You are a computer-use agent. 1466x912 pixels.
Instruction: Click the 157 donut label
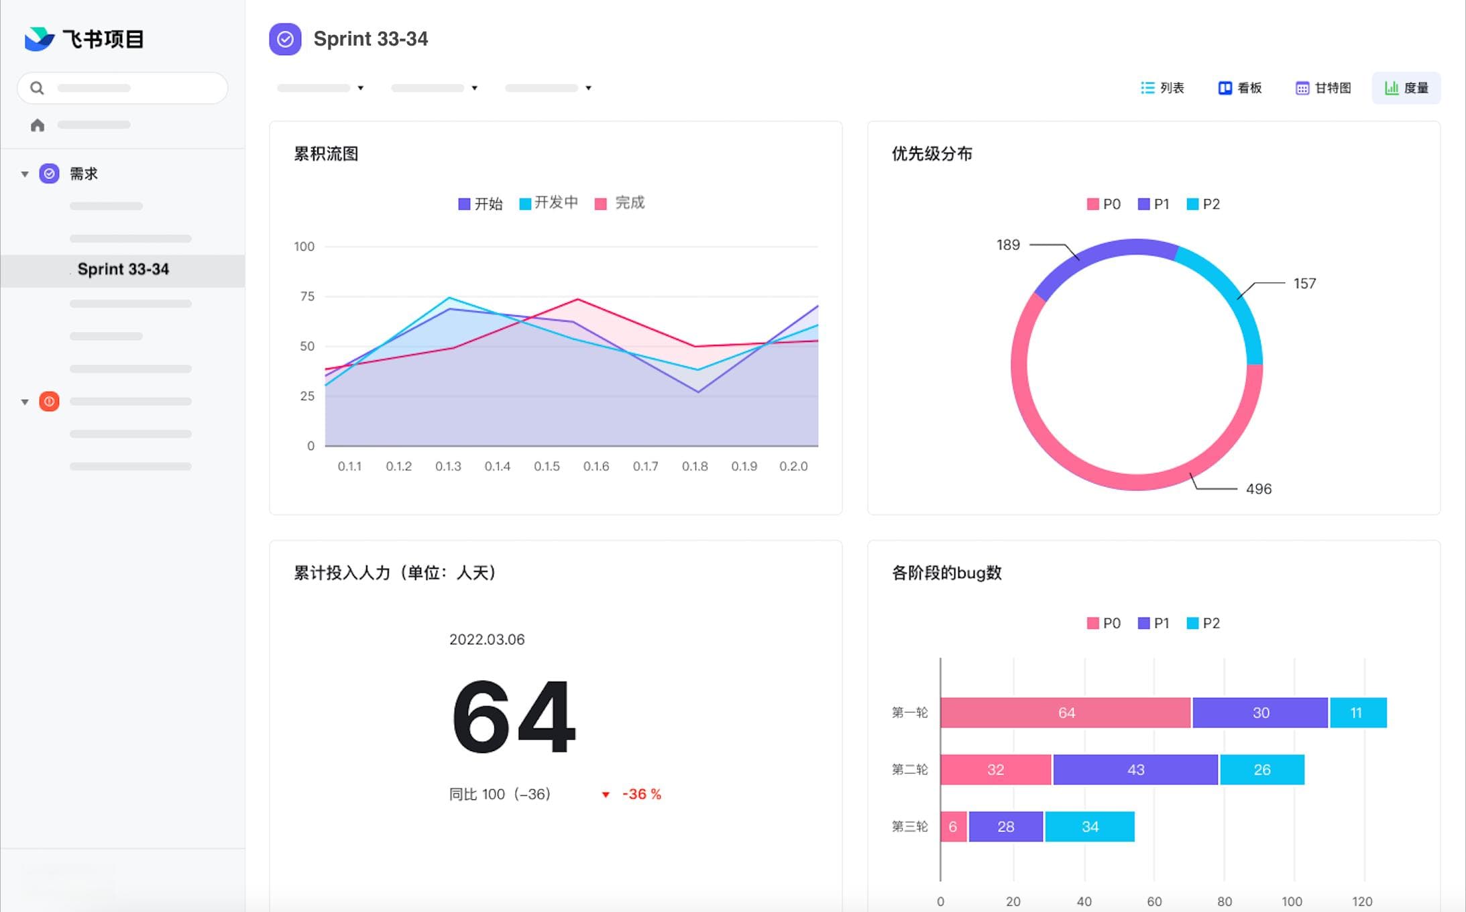pyautogui.click(x=1304, y=284)
